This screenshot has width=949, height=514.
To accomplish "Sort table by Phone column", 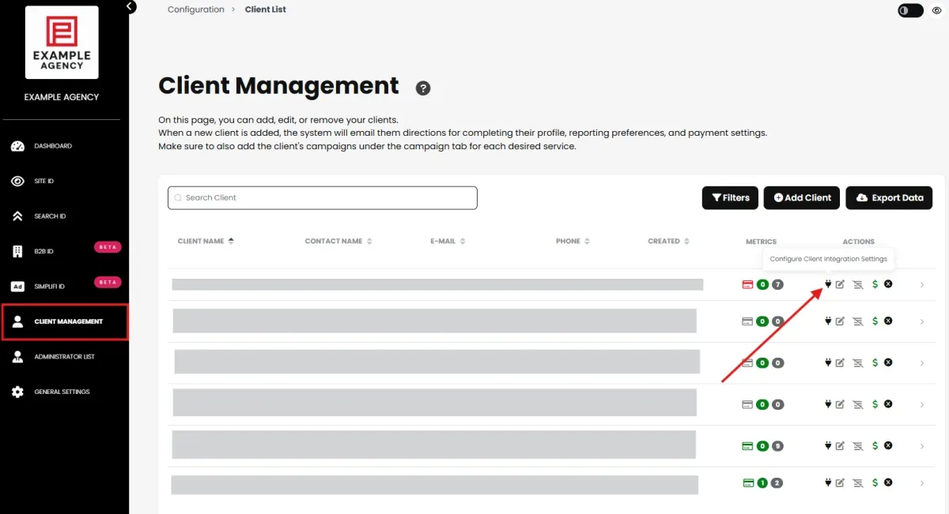I will (573, 241).
